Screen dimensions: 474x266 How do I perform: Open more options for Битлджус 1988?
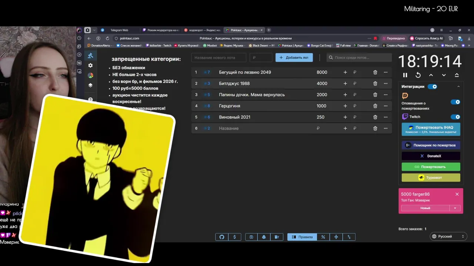(385, 83)
